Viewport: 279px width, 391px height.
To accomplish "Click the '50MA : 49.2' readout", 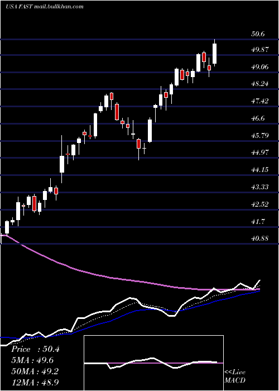I will click(x=35, y=371).
